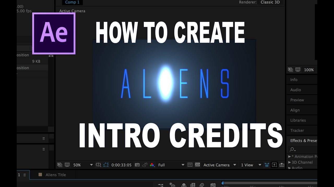Open the Fast Previews lightning icon
334x187 pixels.
[274, 165]
